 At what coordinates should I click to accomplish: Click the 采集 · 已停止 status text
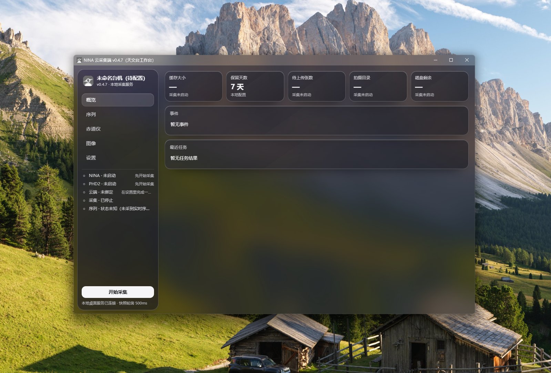[101, 200]
